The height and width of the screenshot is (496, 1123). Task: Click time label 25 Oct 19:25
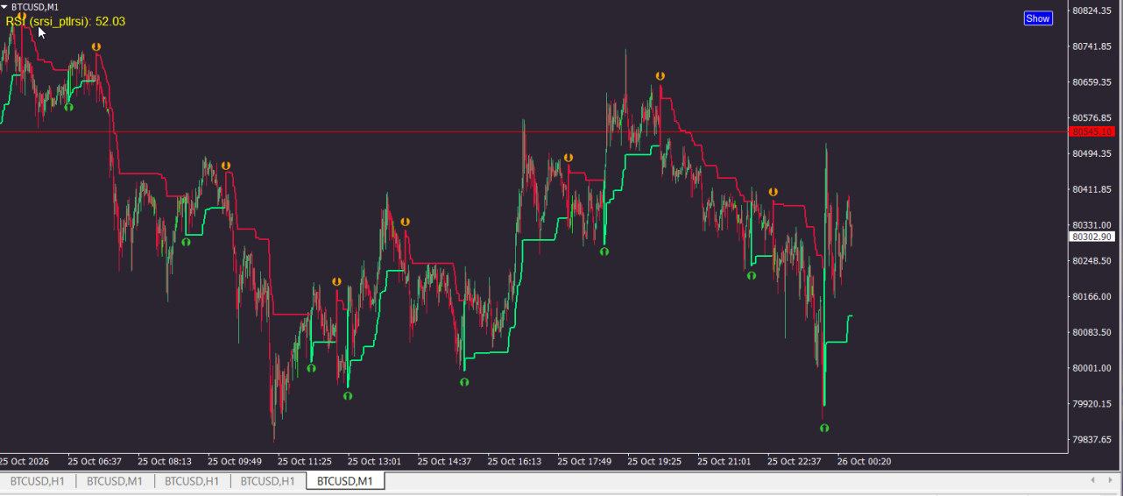(x=655, y=461)
